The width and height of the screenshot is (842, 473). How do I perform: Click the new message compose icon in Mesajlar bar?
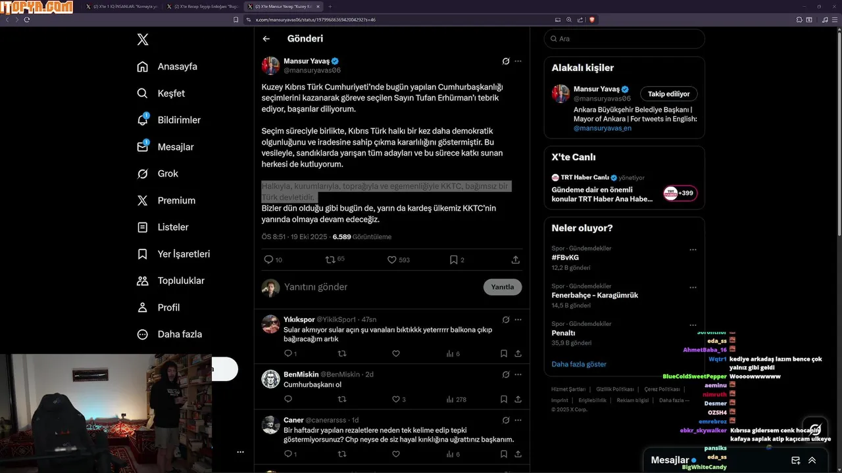click(x=795, y=461)
